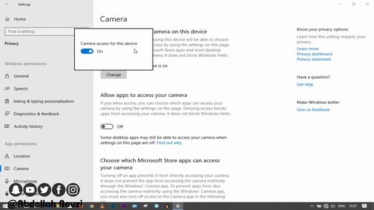Image resolution: width=374 pixels, height=210 pixels.
Task: Open the Privacy statement link
Action: pos(314,59)
